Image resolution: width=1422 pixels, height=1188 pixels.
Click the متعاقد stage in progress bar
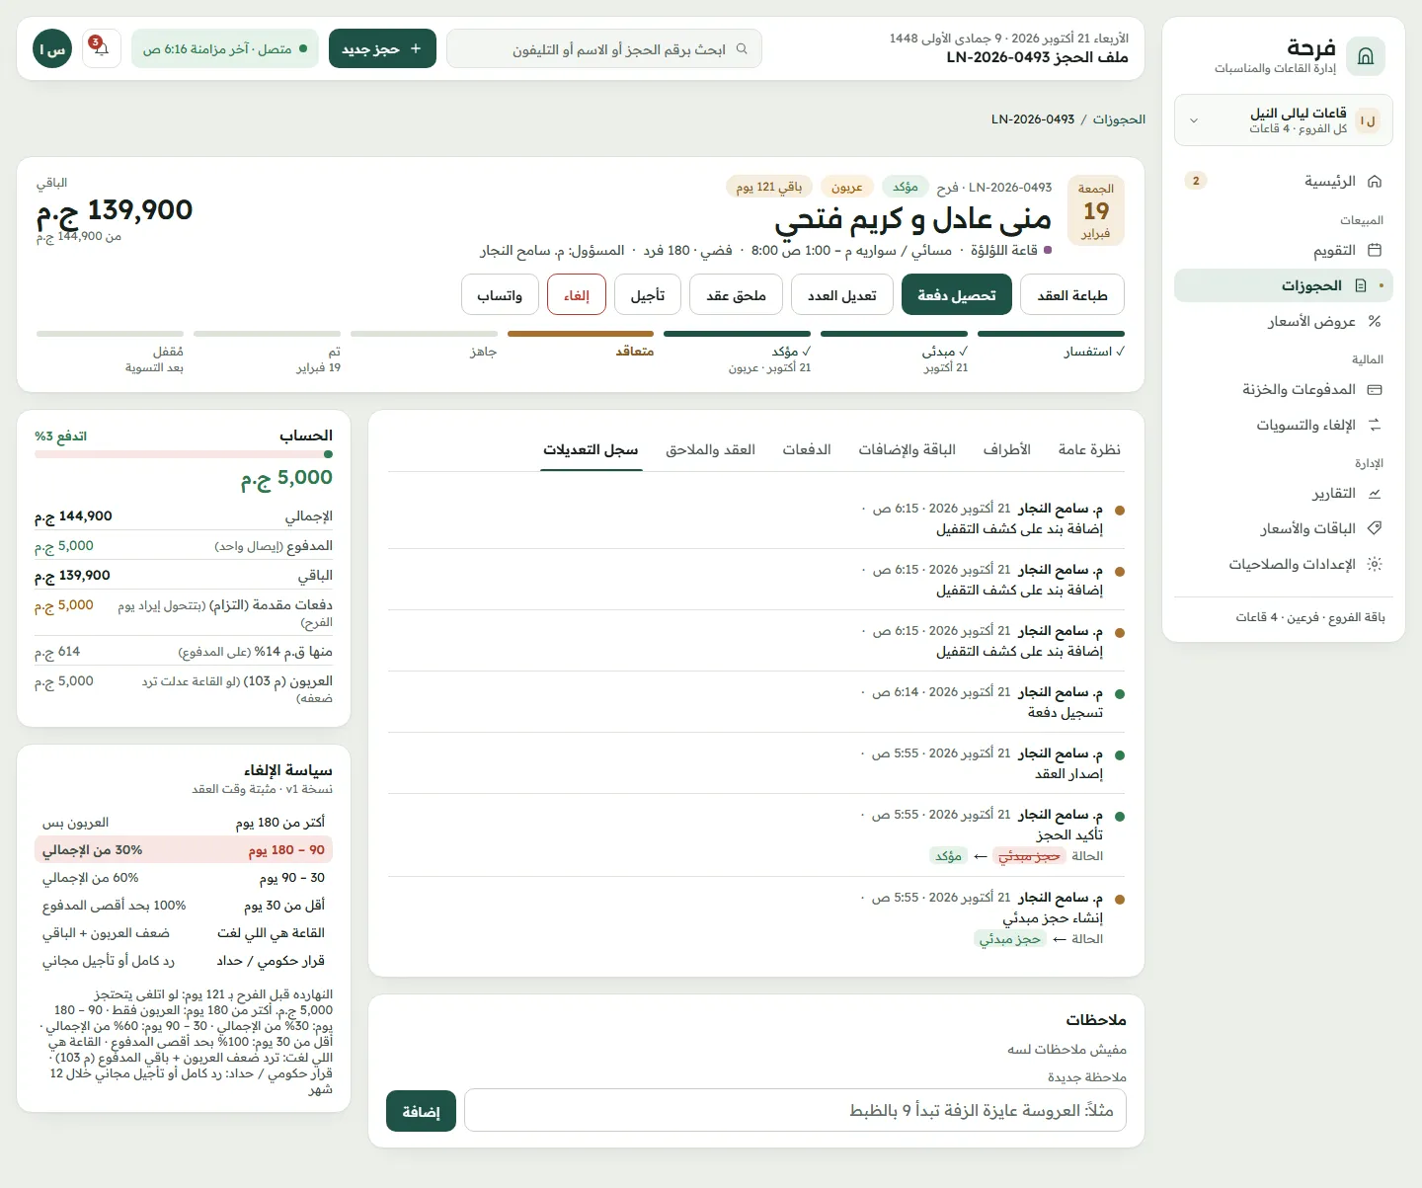point(581,346)
